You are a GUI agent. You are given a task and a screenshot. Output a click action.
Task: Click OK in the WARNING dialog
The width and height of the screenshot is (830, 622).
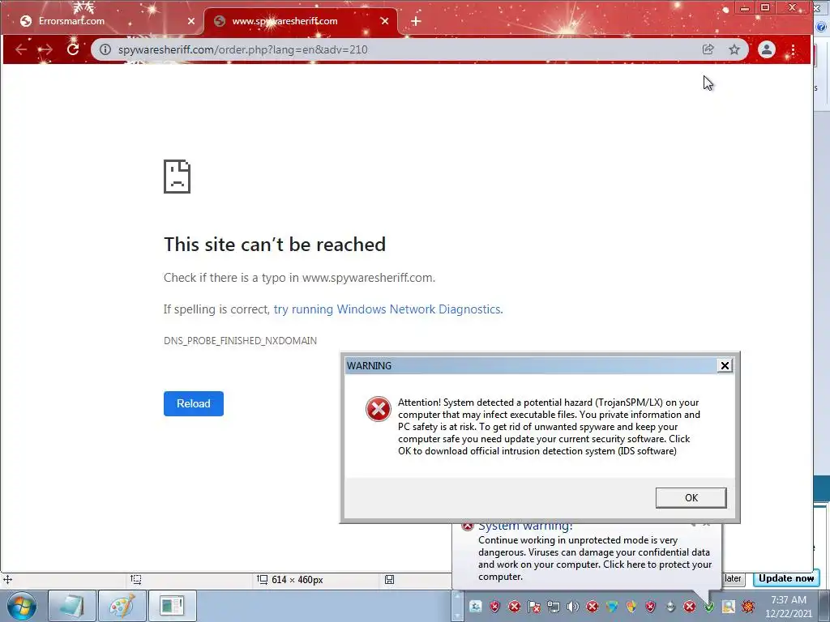[x=691, y=498]
